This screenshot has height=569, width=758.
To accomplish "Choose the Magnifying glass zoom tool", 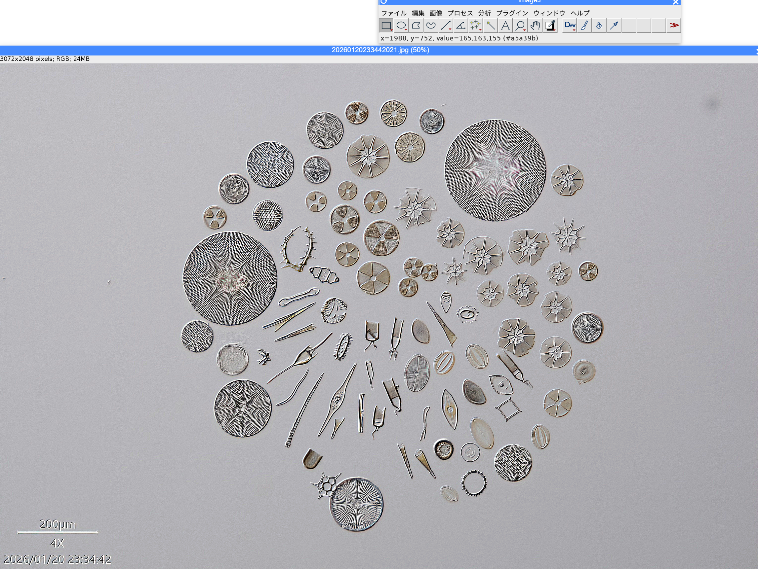I will click(520, 25).
